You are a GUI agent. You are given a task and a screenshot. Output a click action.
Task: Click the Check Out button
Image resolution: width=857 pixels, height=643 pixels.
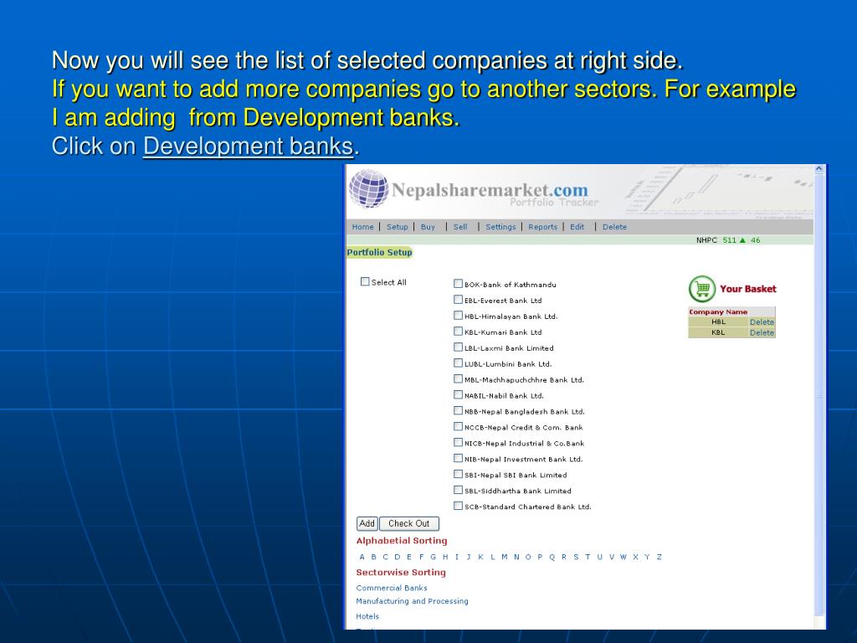pos(408,523)
